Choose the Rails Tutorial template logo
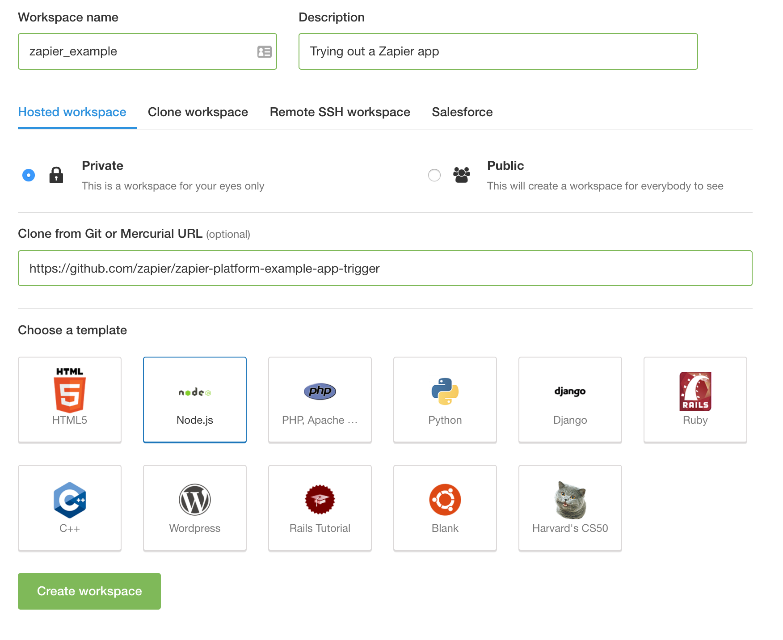This screenshot has height=640, width=783. 320,500
